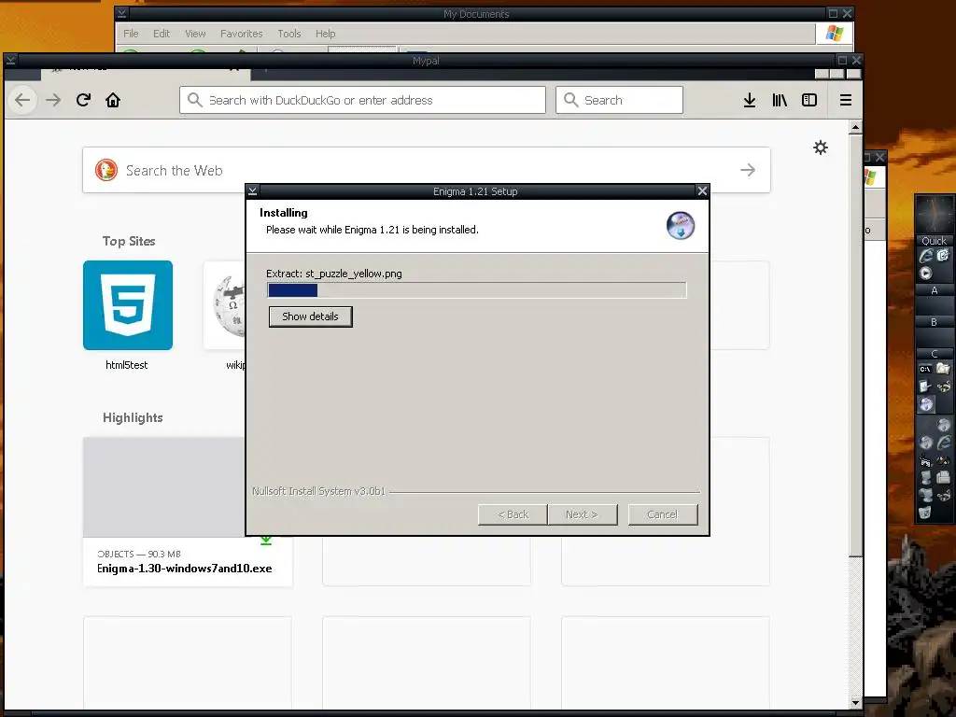956x717 pixels.
Task: Toggle the Mypal sidebar icon
Action: pyautogui.click(x=809, y=100)
